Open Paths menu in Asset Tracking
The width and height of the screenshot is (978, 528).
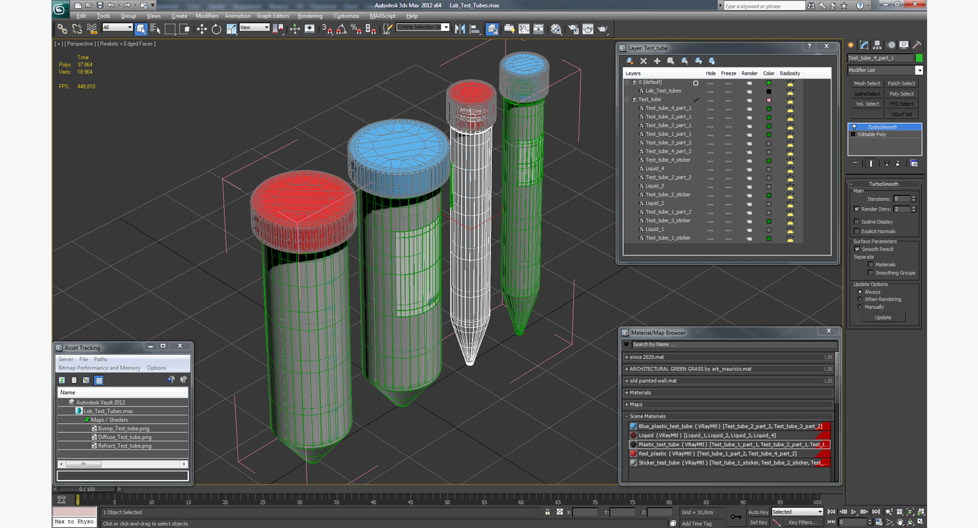tap(100, 360)
